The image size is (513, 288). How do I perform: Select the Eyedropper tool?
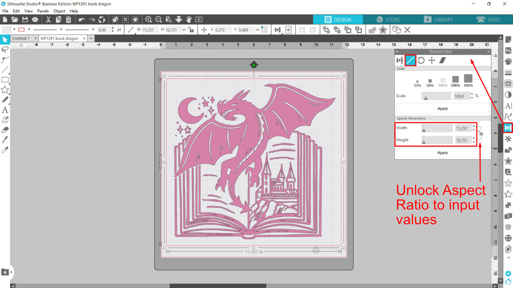[x=5, y=150]
